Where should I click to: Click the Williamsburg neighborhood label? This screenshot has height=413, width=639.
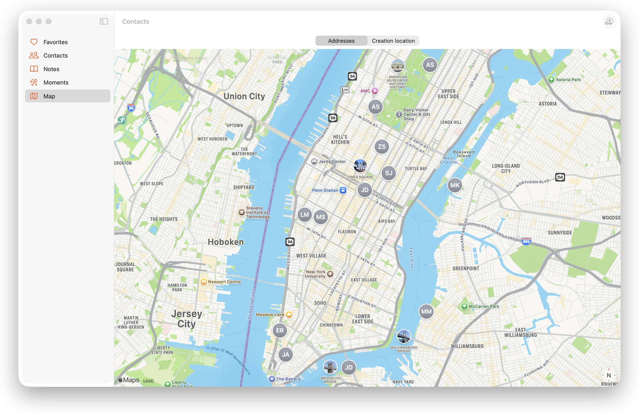[x=467, y=346]
